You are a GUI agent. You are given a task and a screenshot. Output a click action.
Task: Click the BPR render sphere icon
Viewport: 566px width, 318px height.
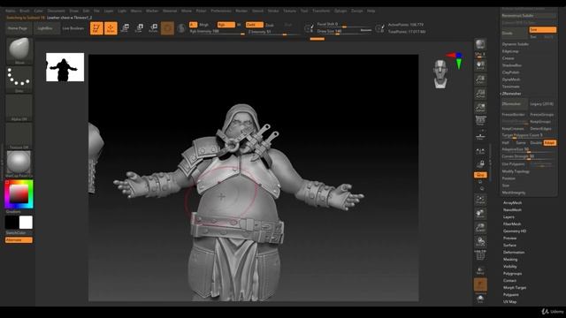pos(480,44)
